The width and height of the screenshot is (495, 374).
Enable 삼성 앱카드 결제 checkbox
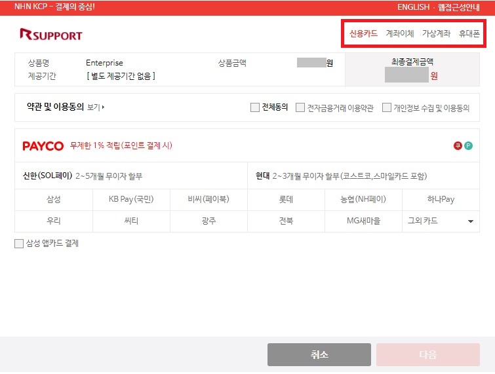tap(19, 244)
